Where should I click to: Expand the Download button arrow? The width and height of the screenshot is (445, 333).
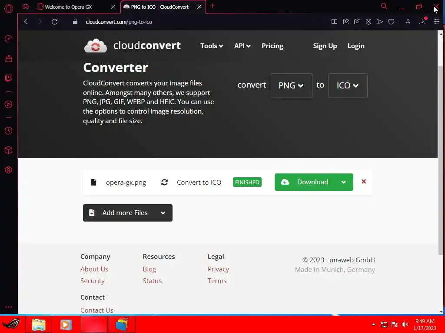(343, 182)
